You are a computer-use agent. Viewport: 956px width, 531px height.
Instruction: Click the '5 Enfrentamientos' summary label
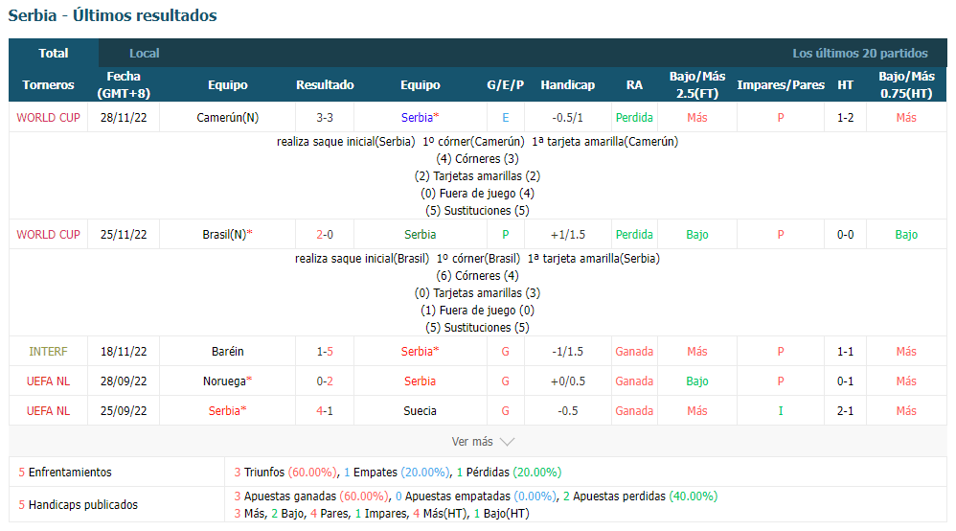(x=65, y=472)
